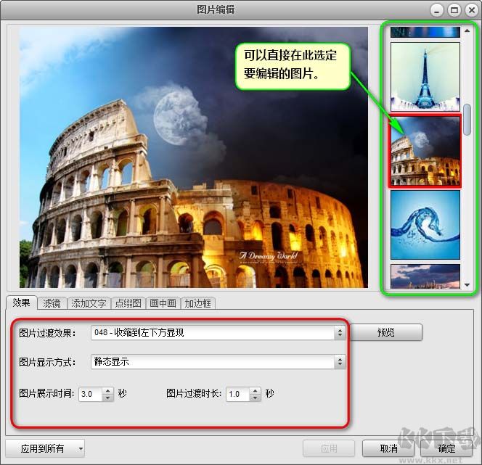Image resolution: width=482 pixels, height=465 pixels.
Task: Select the Eiffel Tower thumbnail
Action: [425, 76]
